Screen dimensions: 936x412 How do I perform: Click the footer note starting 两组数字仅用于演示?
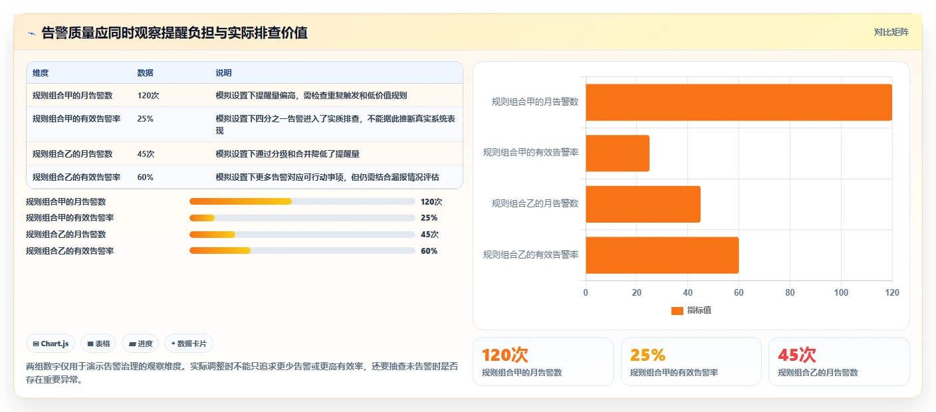click(242, 373)
